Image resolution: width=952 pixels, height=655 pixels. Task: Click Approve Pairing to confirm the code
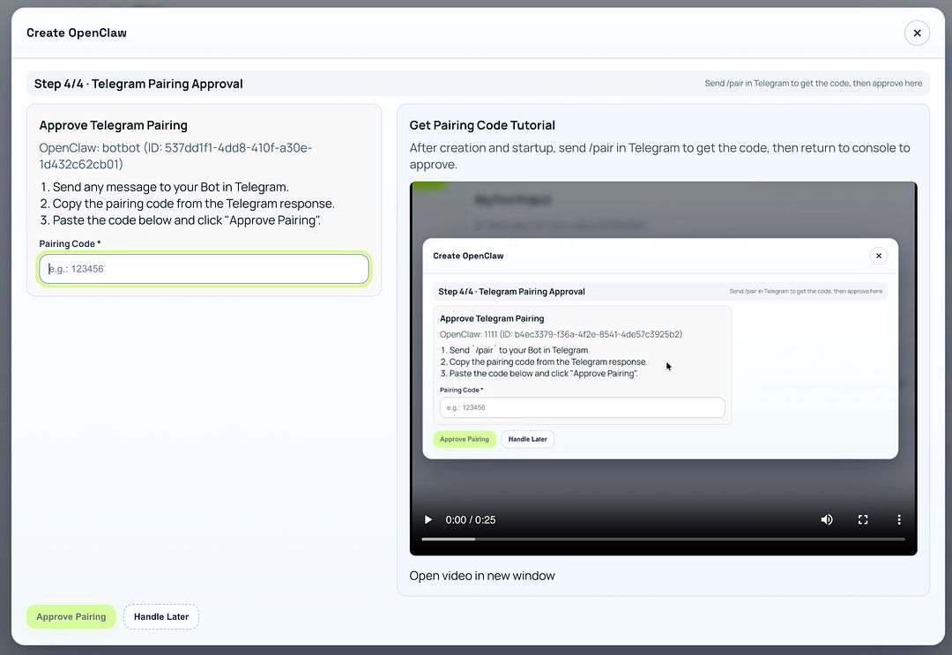[x=71, y=616]
